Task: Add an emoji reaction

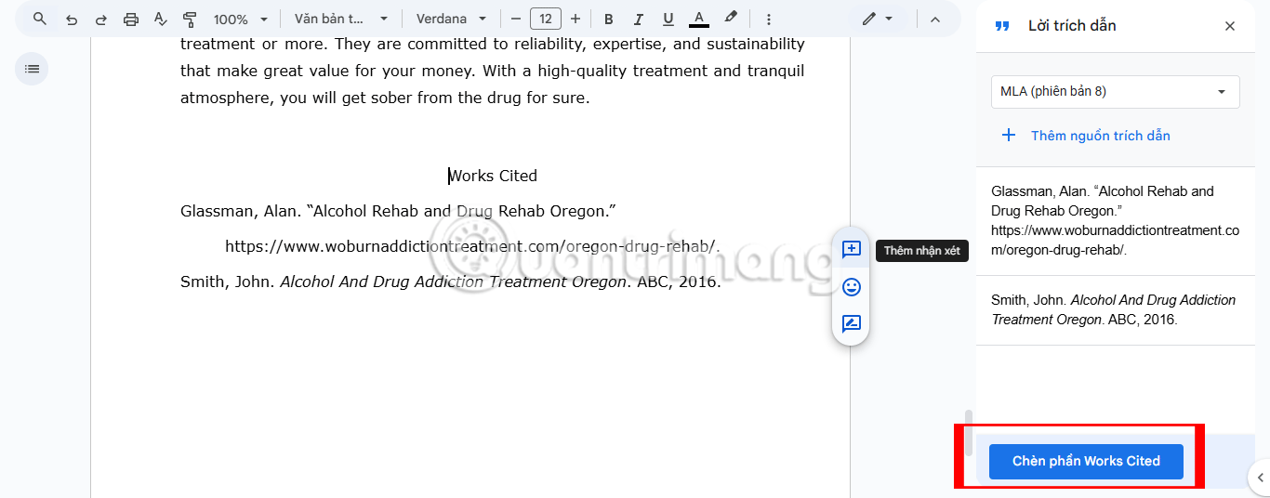Action: point(851,287)
